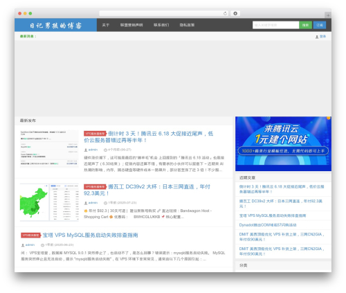346x293 pixels.
Task: Click the green 最新消息 label
Action: coord(28,36)
